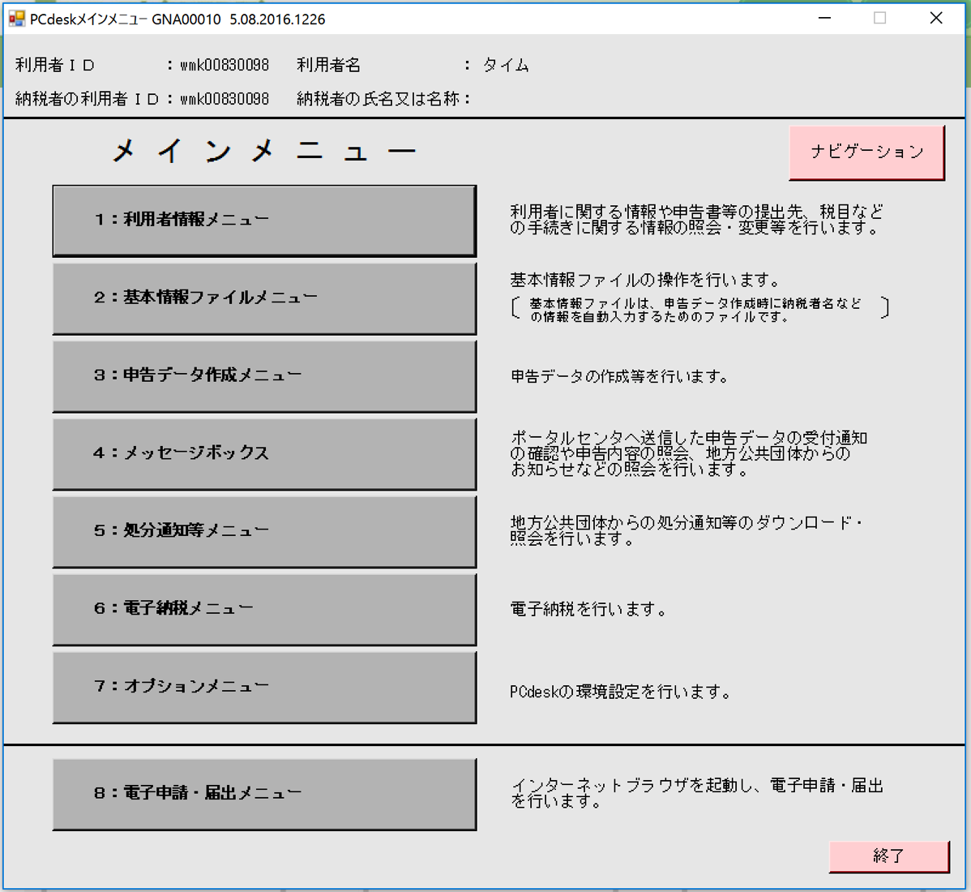
Task: Close the PCdesk window with X
Action: click(x=936, y=19)
